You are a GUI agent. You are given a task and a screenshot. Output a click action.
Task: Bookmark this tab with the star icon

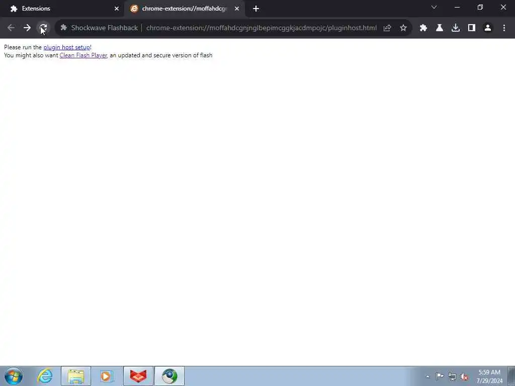403,28
